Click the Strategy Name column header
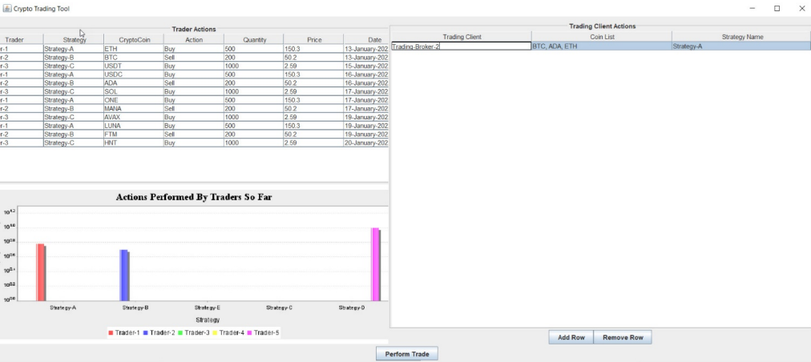This screenshot has height=362, width=811. click(741, 37)
